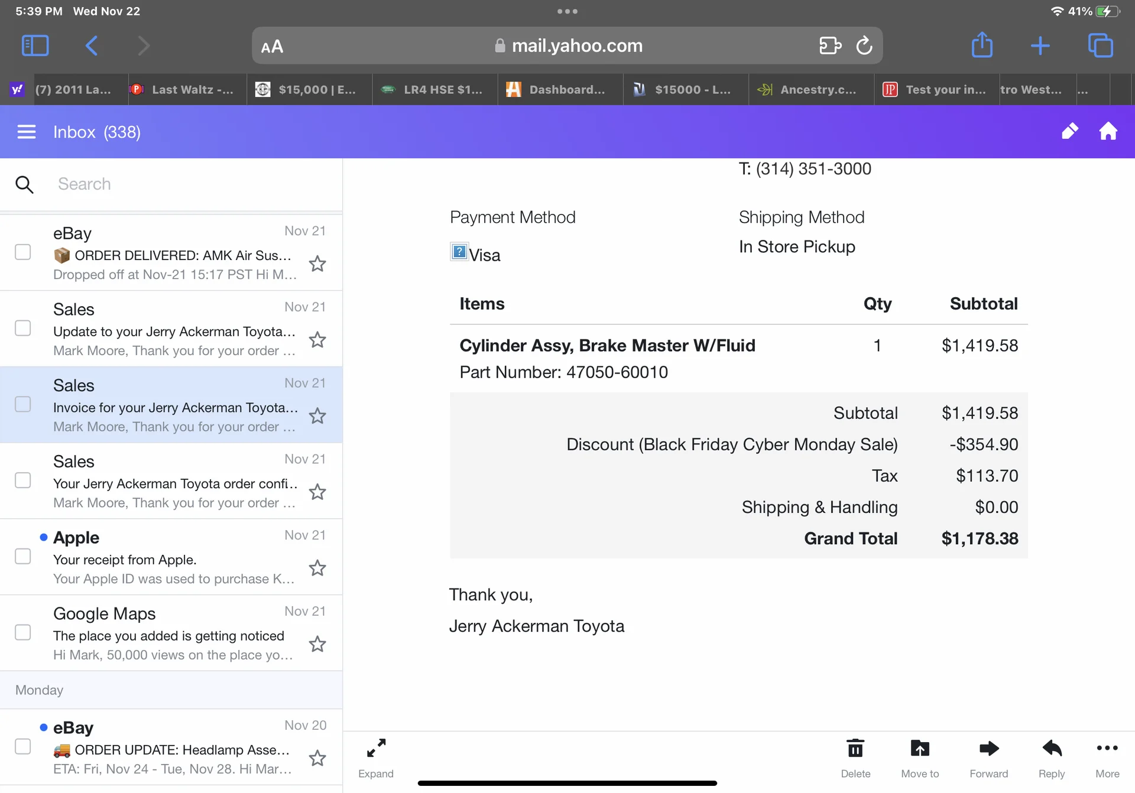Screen dimensions: 1135x793
Task: Star the Sales order confirmation email
Action: pos(317,492)
